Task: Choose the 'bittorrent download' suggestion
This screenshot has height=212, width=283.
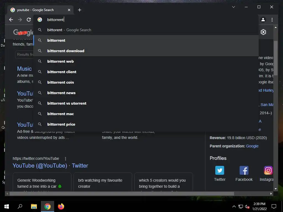Action: 146,51
